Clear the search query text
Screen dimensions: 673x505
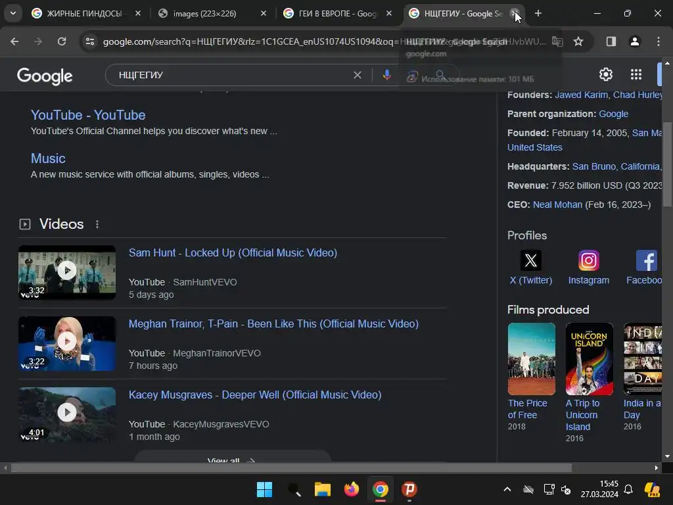357,75
